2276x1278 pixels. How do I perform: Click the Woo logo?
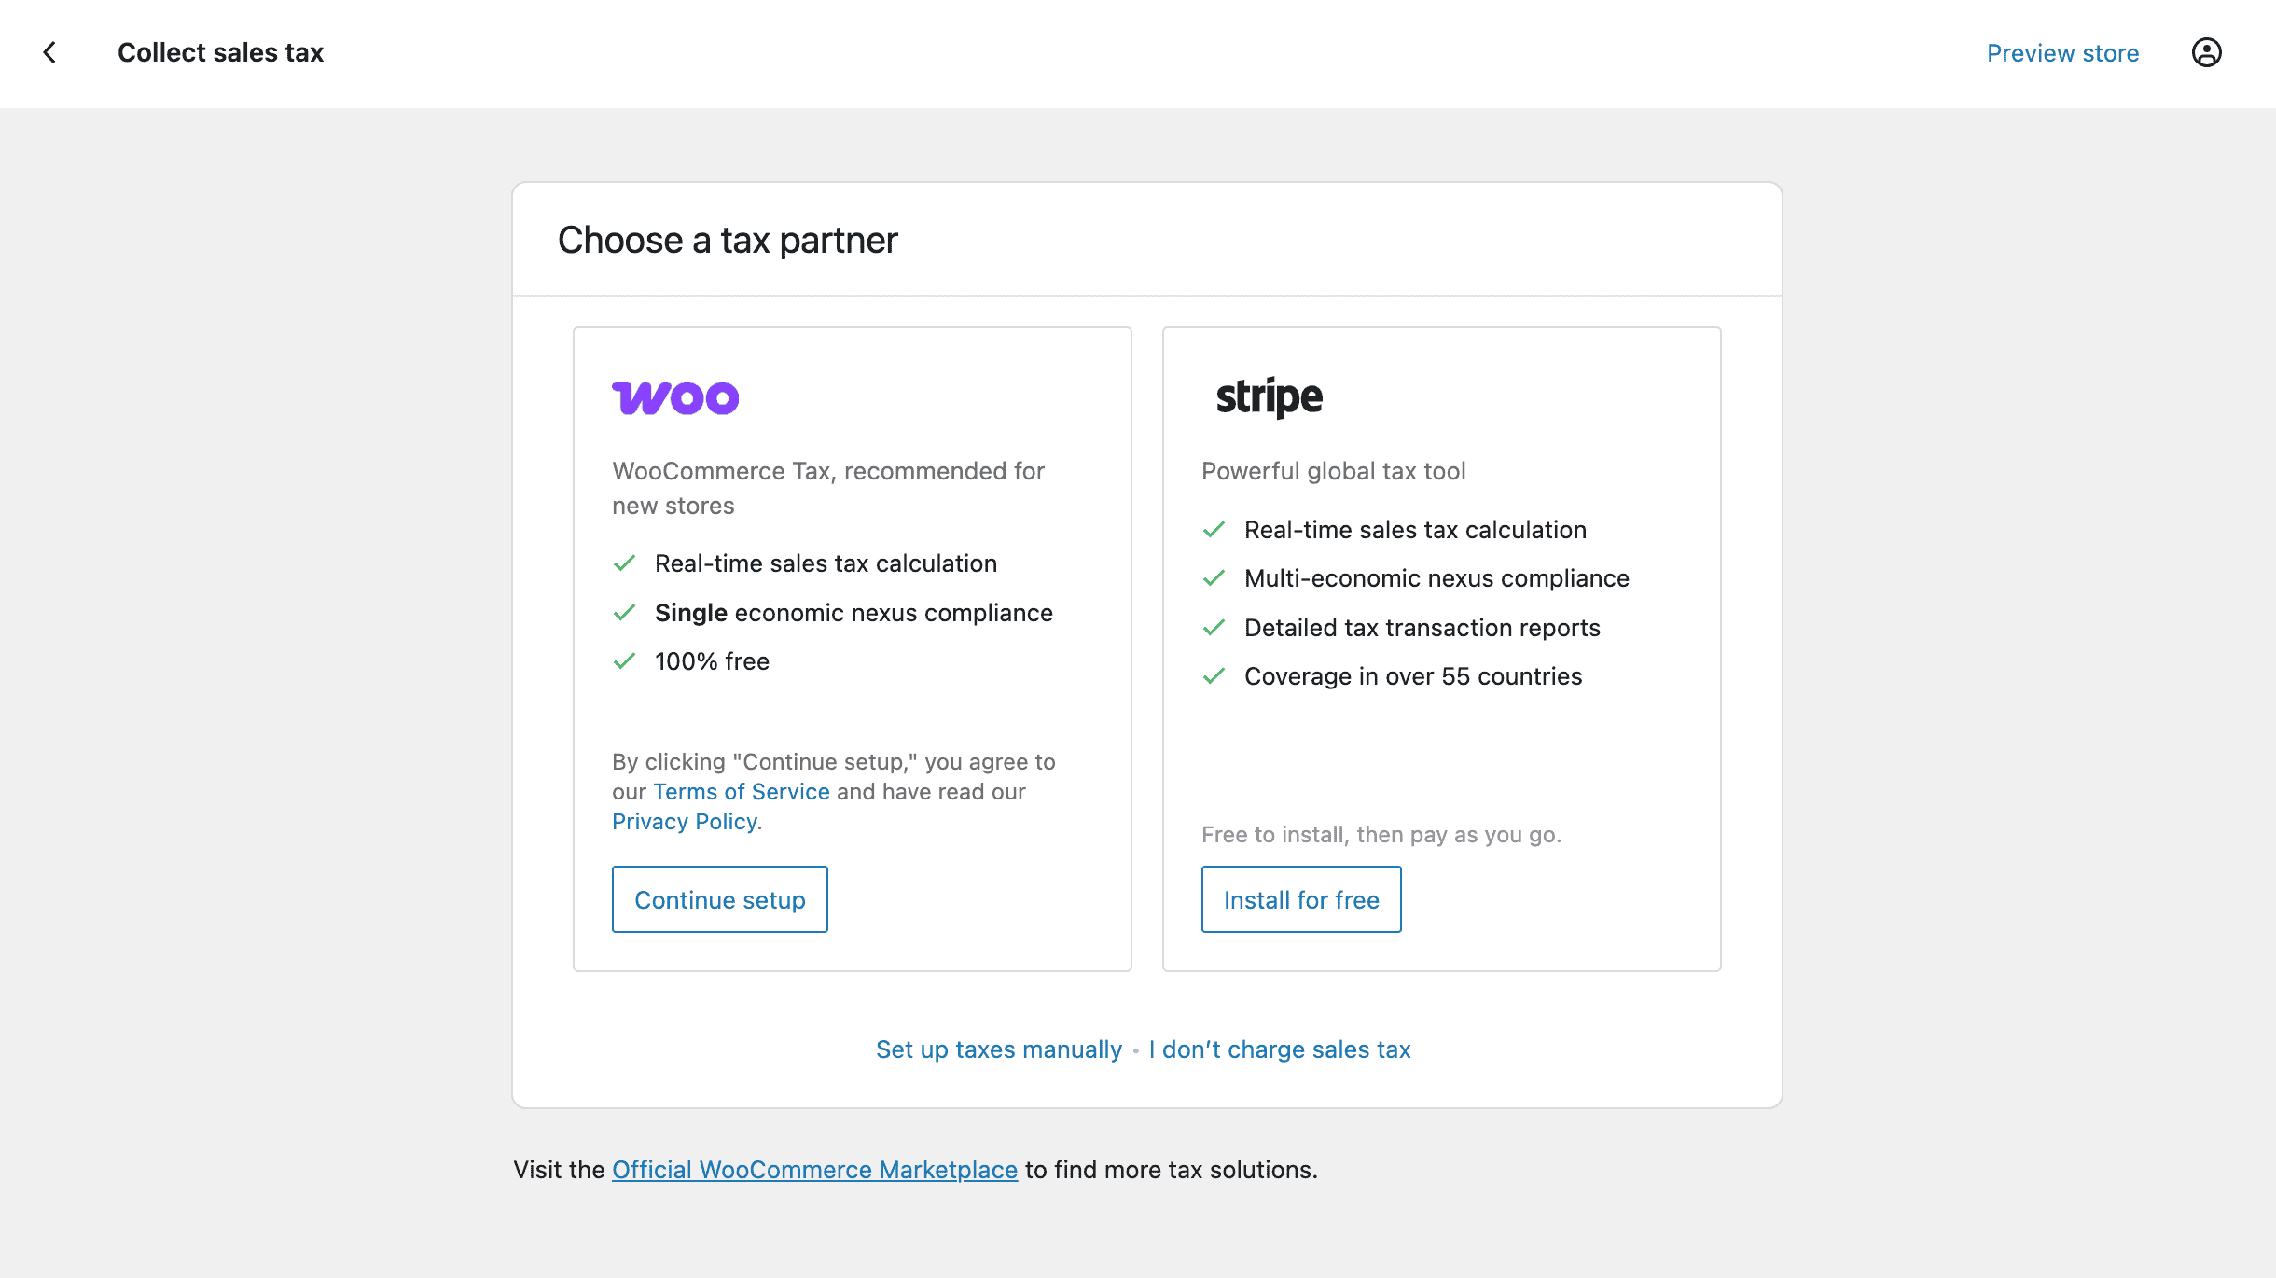675,397
